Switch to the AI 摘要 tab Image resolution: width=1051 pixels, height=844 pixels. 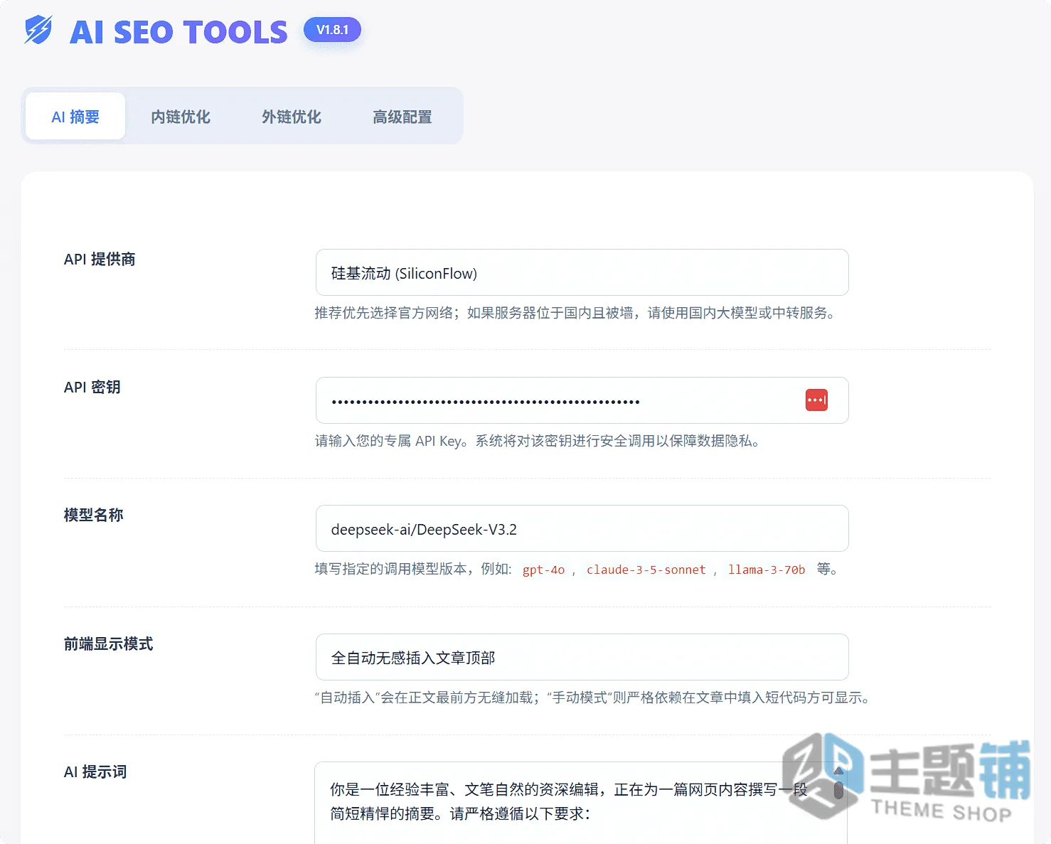75,117
